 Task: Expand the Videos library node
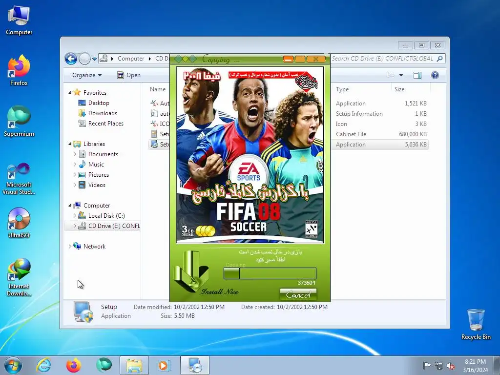(75, 185)
